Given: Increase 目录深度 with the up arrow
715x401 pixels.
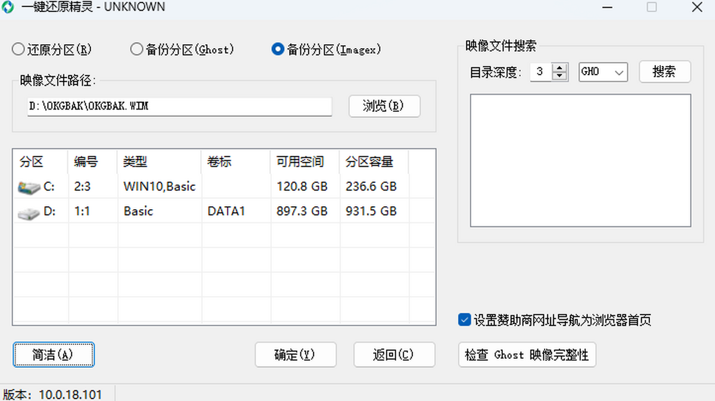Looking at the screenshot, I should (559, 68).
